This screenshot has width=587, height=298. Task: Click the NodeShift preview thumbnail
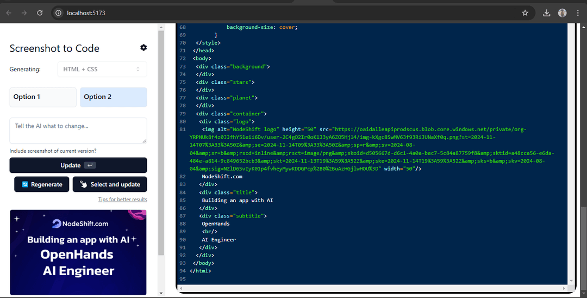click(78, 252)
